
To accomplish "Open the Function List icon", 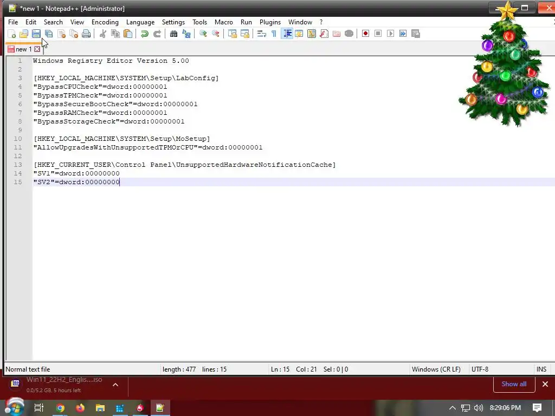I will coord(324,34).
